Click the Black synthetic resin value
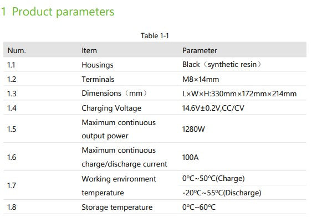The image size is (322, 223). coord(222,65)
